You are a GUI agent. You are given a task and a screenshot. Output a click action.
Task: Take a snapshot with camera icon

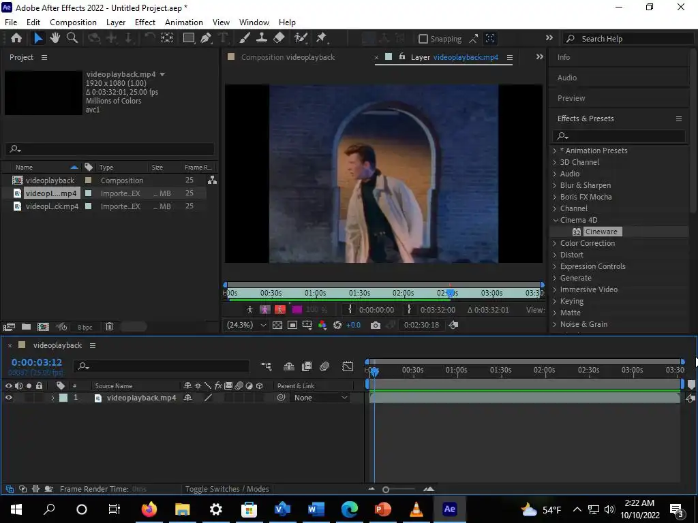[376, 325]
